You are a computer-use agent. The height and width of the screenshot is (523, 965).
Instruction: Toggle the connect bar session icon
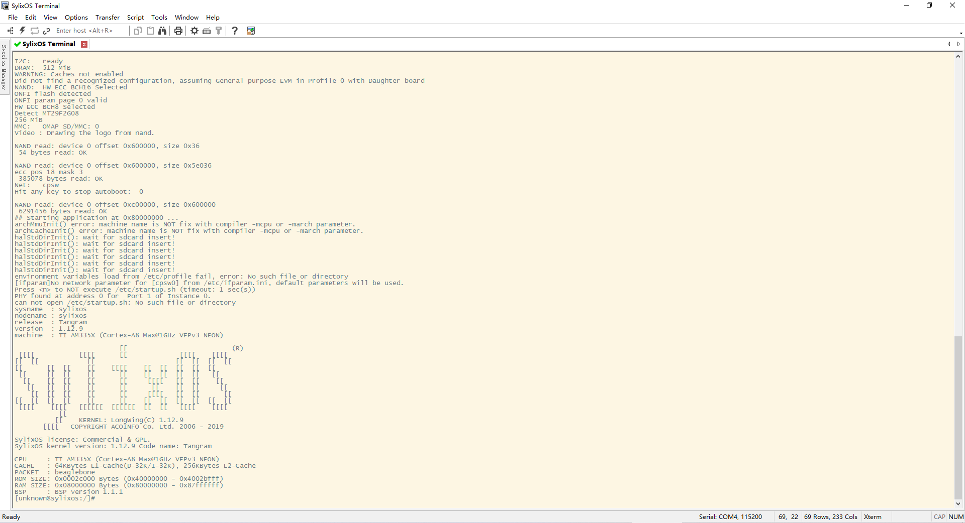[10, 31]
